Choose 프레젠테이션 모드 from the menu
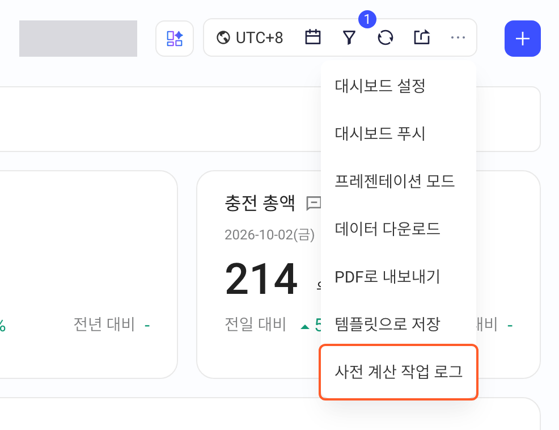Image resolution: width=559 pixels, height=430 pixels. [x=399, y=181]
